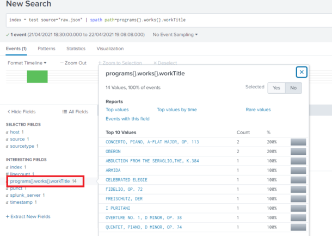Select the index field

click(16, 167)
